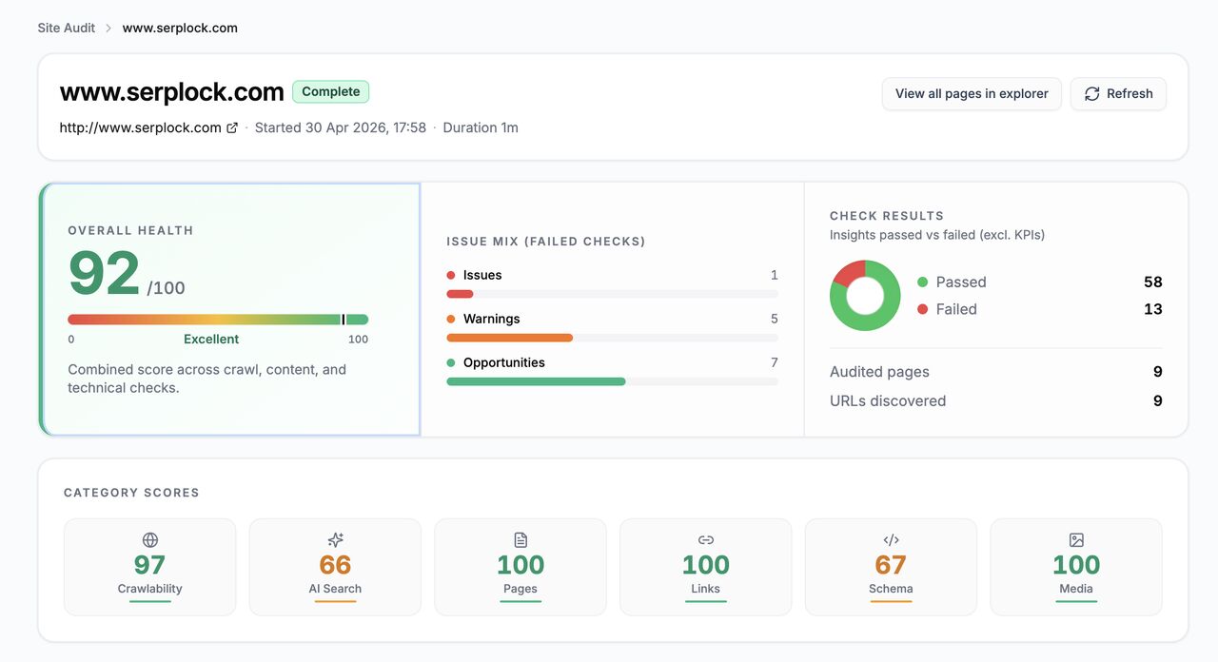Viewport: 1218px width, 662px height.
Task: Click the Media image icon
Action: (1076, 539)
